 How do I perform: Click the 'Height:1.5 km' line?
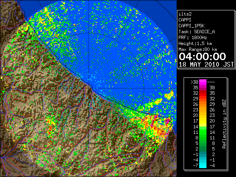click(195, 44)
